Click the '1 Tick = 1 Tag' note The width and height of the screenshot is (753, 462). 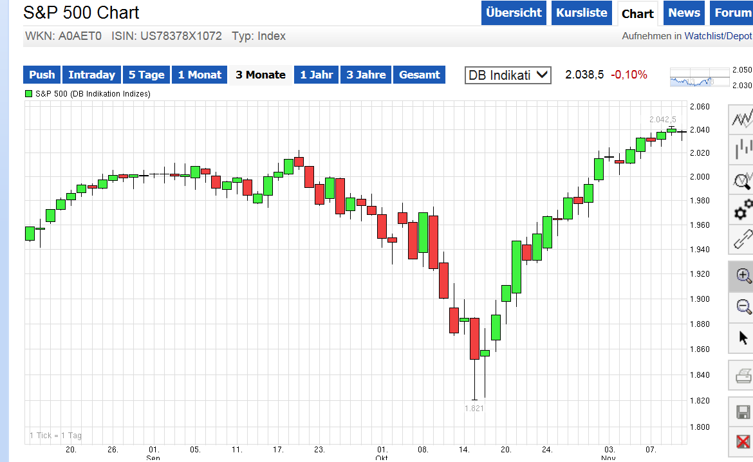click(56, 436)
